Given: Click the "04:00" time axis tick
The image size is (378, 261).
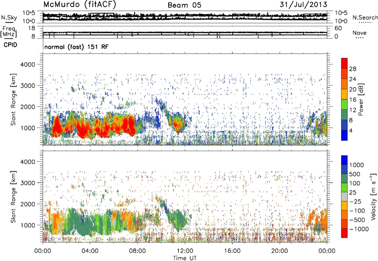Looking at the screenshot, I should tap(90, 251).
